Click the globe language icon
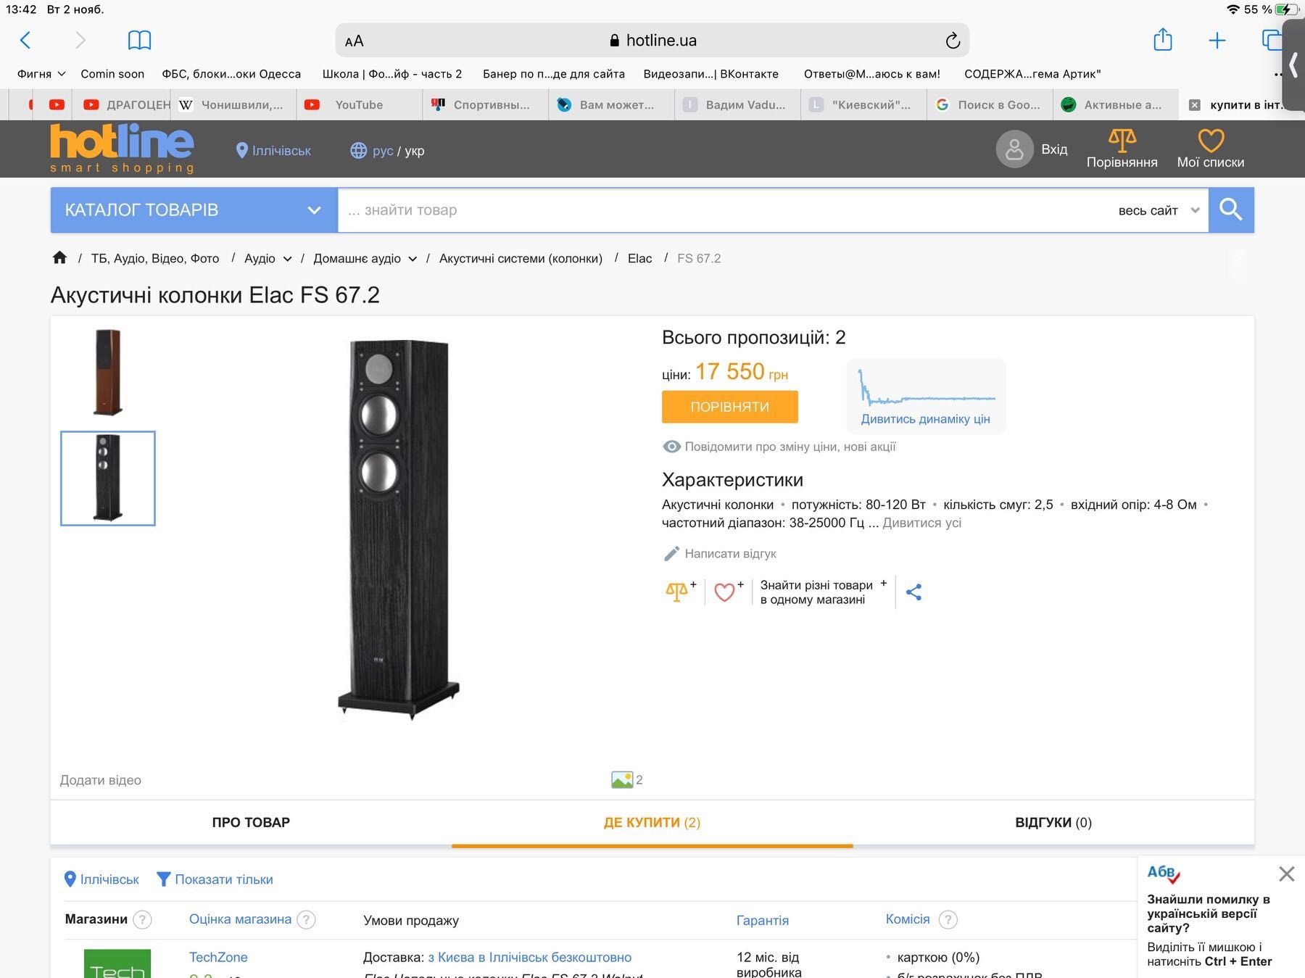This screenshot has height=978, width=1305. coord(358,151)
